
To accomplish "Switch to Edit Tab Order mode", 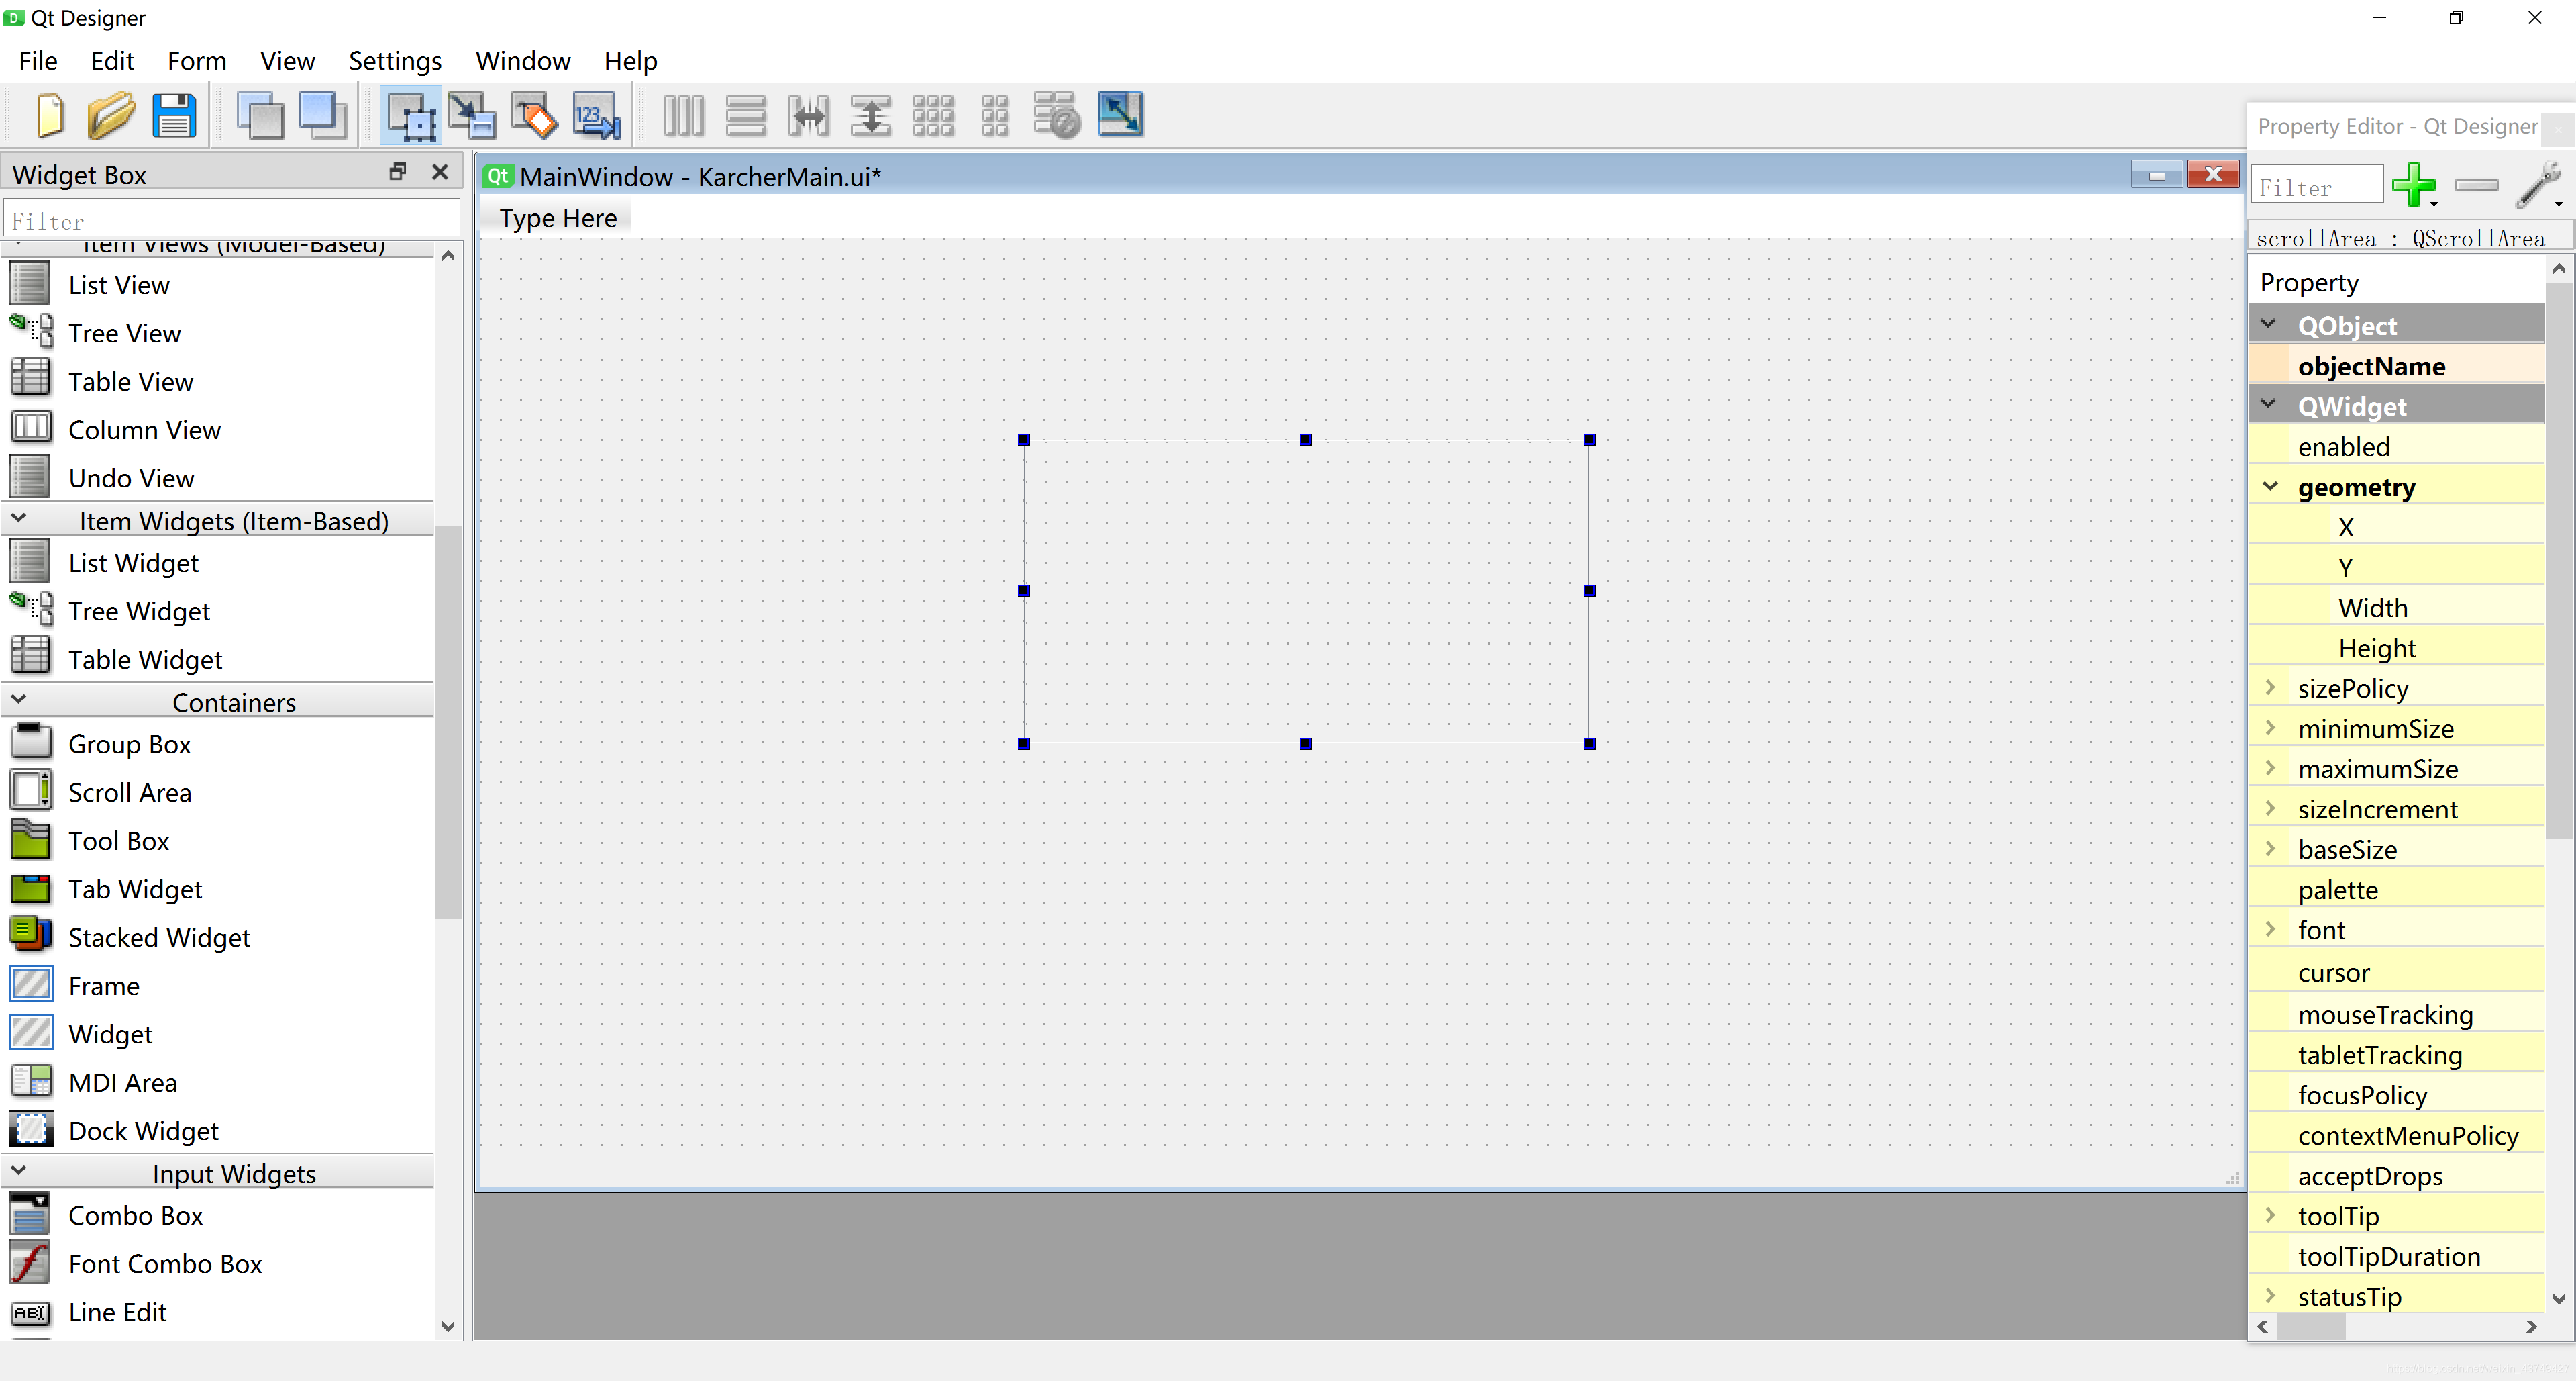I will click(597, 116).
